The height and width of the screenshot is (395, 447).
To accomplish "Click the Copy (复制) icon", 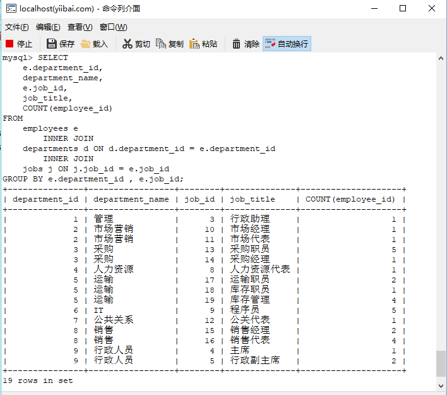I will click(x=161, y=44).
